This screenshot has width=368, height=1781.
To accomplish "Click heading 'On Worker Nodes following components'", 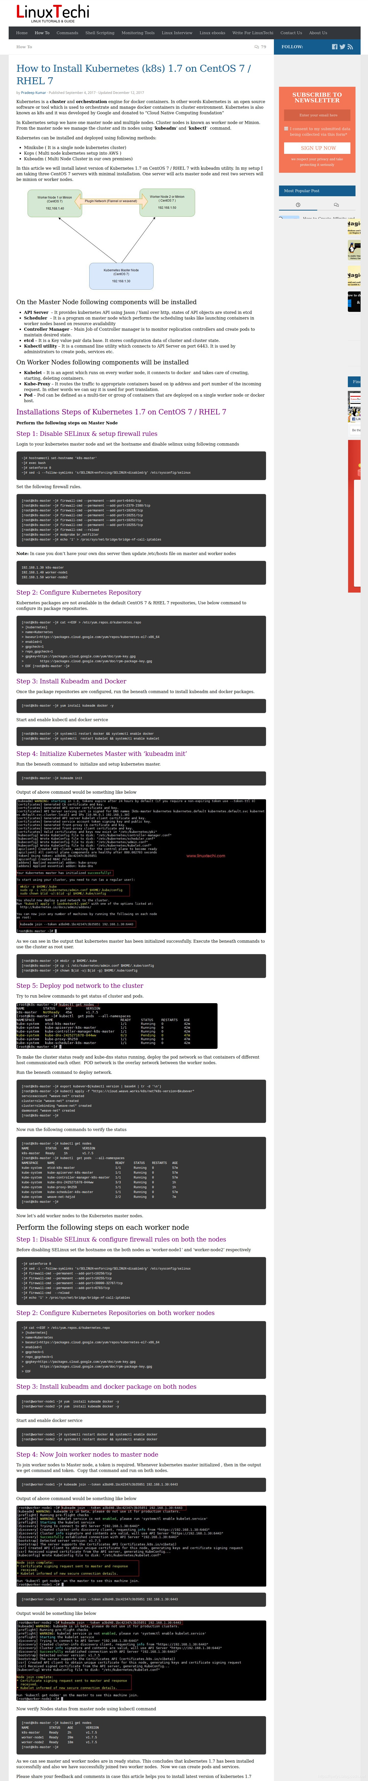I will pyautogui.click(x=102, y=362).
